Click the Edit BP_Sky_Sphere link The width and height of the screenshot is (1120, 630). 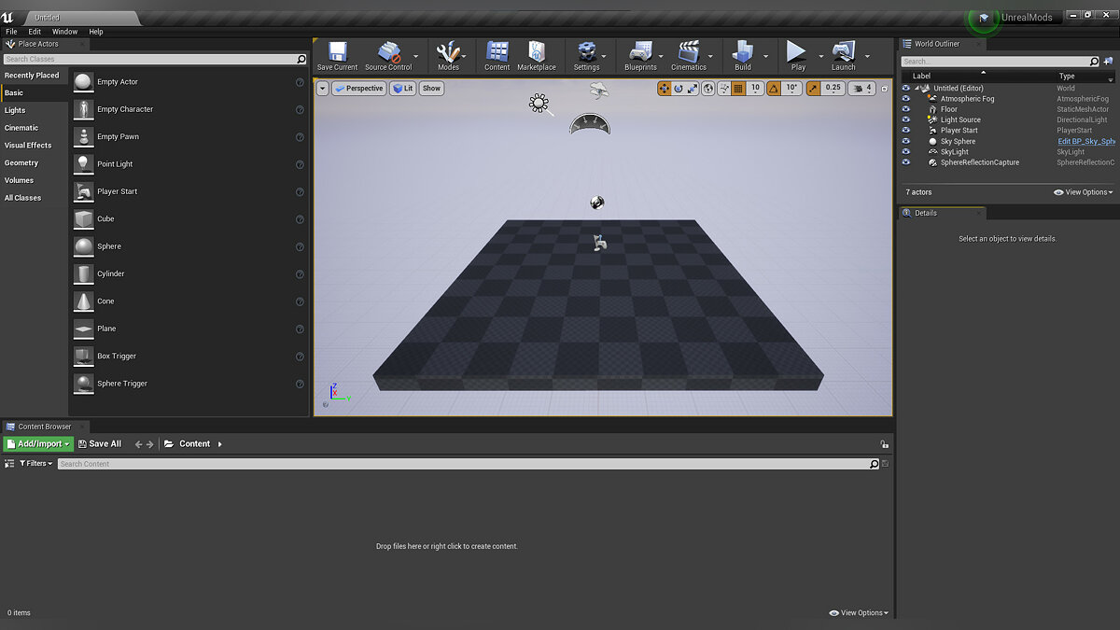pos(1085,142)
